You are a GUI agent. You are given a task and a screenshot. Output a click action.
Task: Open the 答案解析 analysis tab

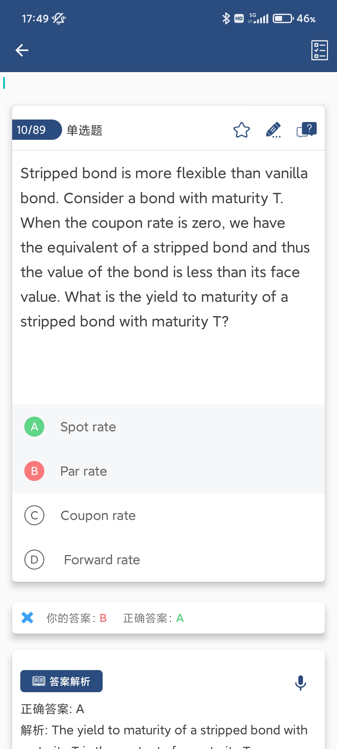(x=61, y=681)
